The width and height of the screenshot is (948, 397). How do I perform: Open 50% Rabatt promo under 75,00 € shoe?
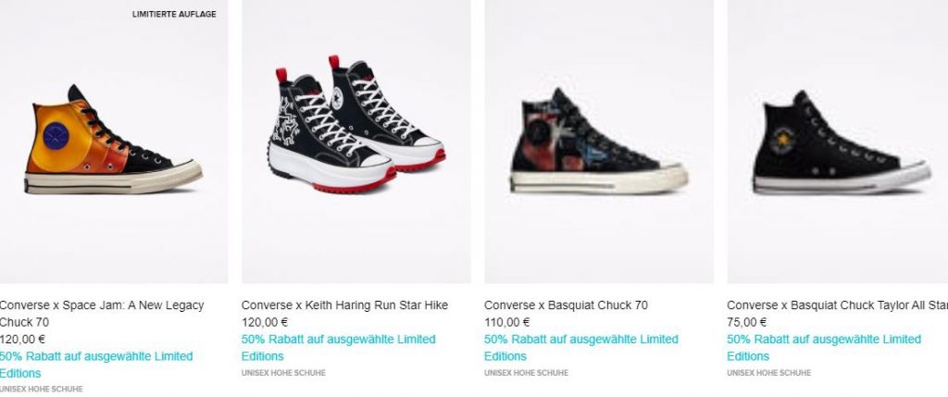pyautogui.click(x=824, y=347)
